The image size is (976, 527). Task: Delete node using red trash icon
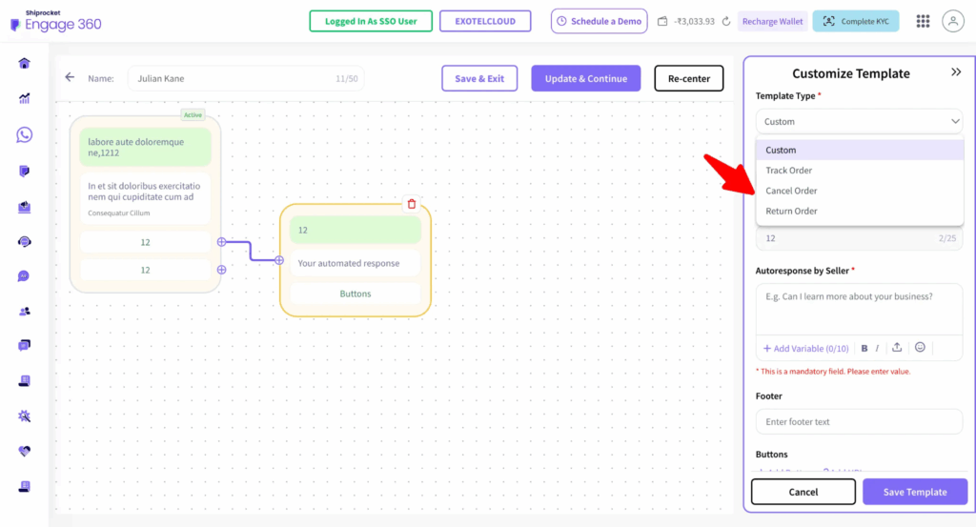[412, 203]
